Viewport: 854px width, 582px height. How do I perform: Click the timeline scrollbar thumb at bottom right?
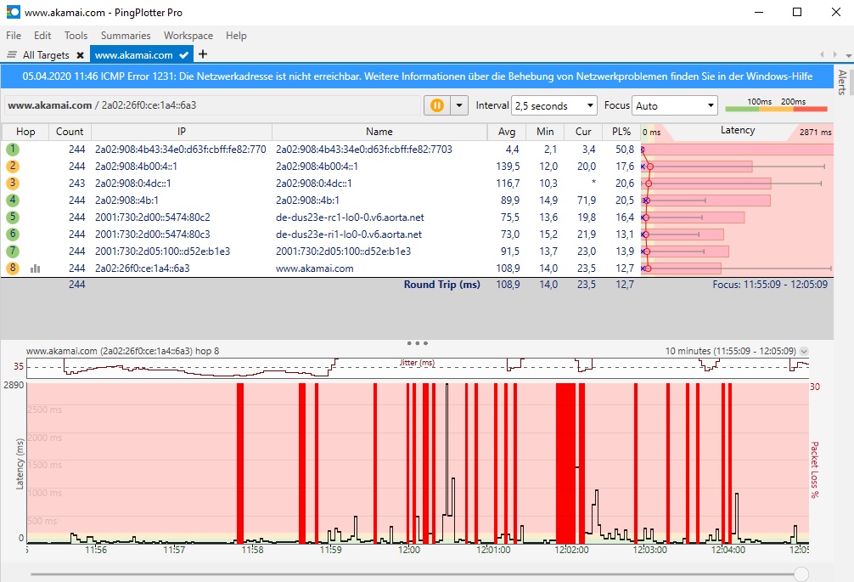point(801,574)
